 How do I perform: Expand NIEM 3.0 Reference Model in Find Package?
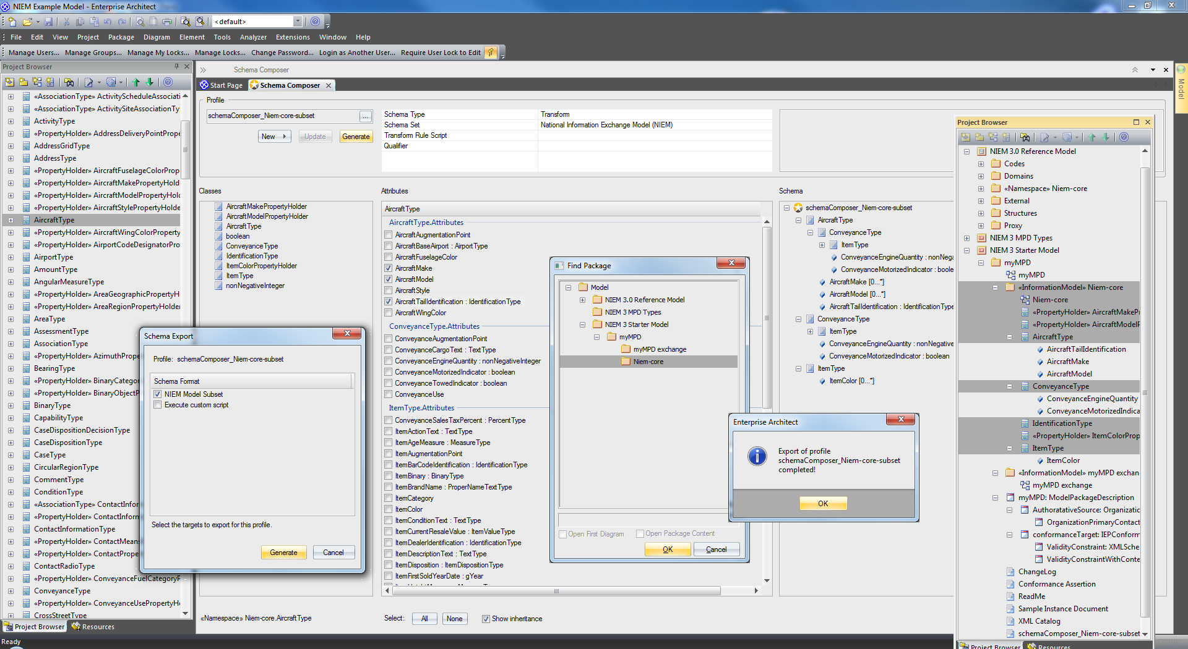pos(582,300)
